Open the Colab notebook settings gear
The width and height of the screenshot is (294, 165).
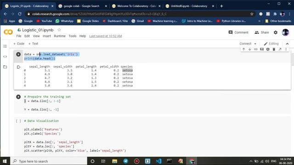[x=276, y=33]
